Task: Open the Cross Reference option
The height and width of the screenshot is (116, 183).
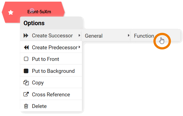Action: pos(51,94)
